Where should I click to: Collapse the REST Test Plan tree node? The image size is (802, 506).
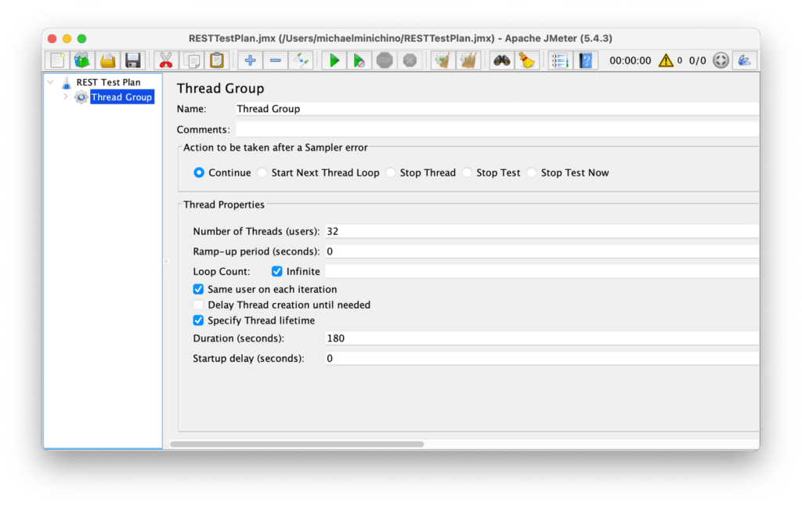click(49, 81)
